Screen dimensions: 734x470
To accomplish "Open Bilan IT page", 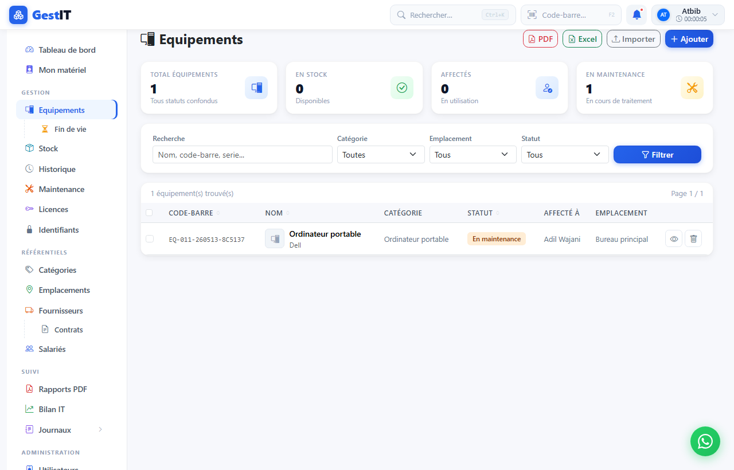I will click(x=67, y=409).
